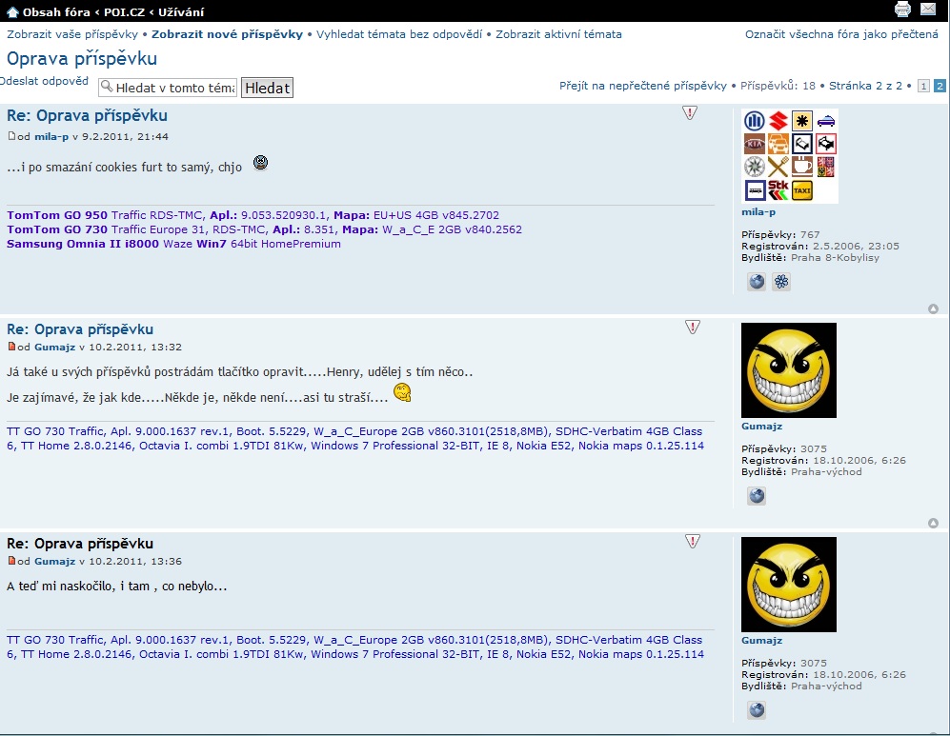Open 'Zobrazit aktivní témata' link

tap(558, 34)
